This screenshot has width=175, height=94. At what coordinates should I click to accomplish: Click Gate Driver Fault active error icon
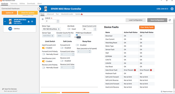pyautogui.click(x=135, y=70)
